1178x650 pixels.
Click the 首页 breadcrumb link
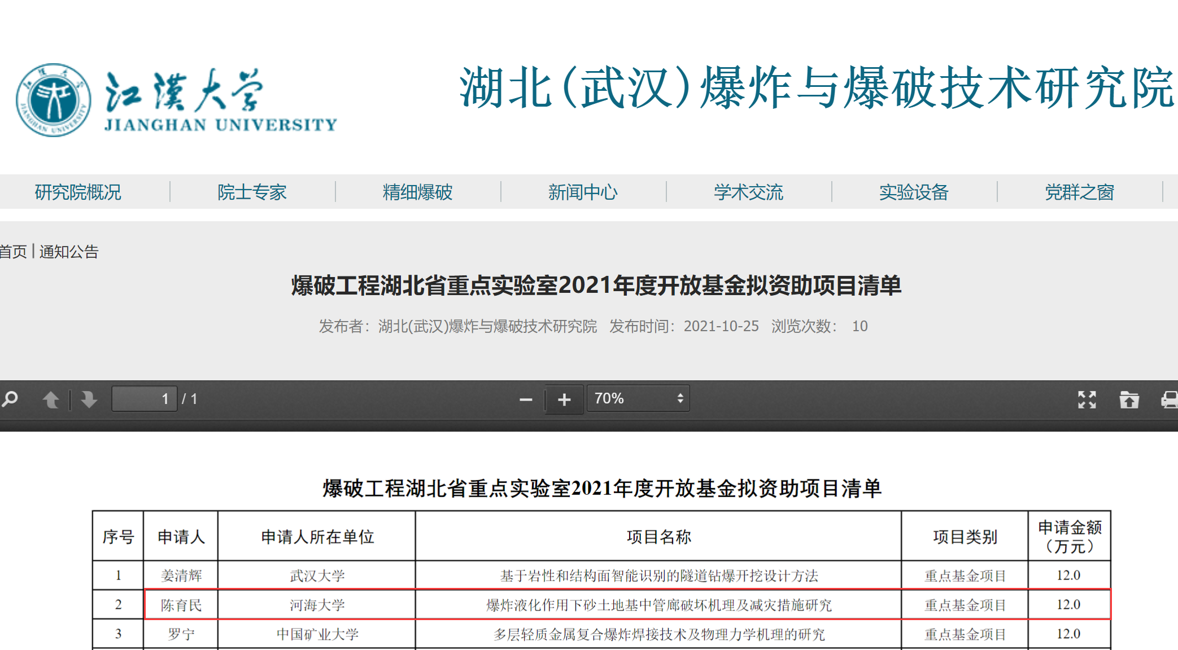(x=12, y=252)
